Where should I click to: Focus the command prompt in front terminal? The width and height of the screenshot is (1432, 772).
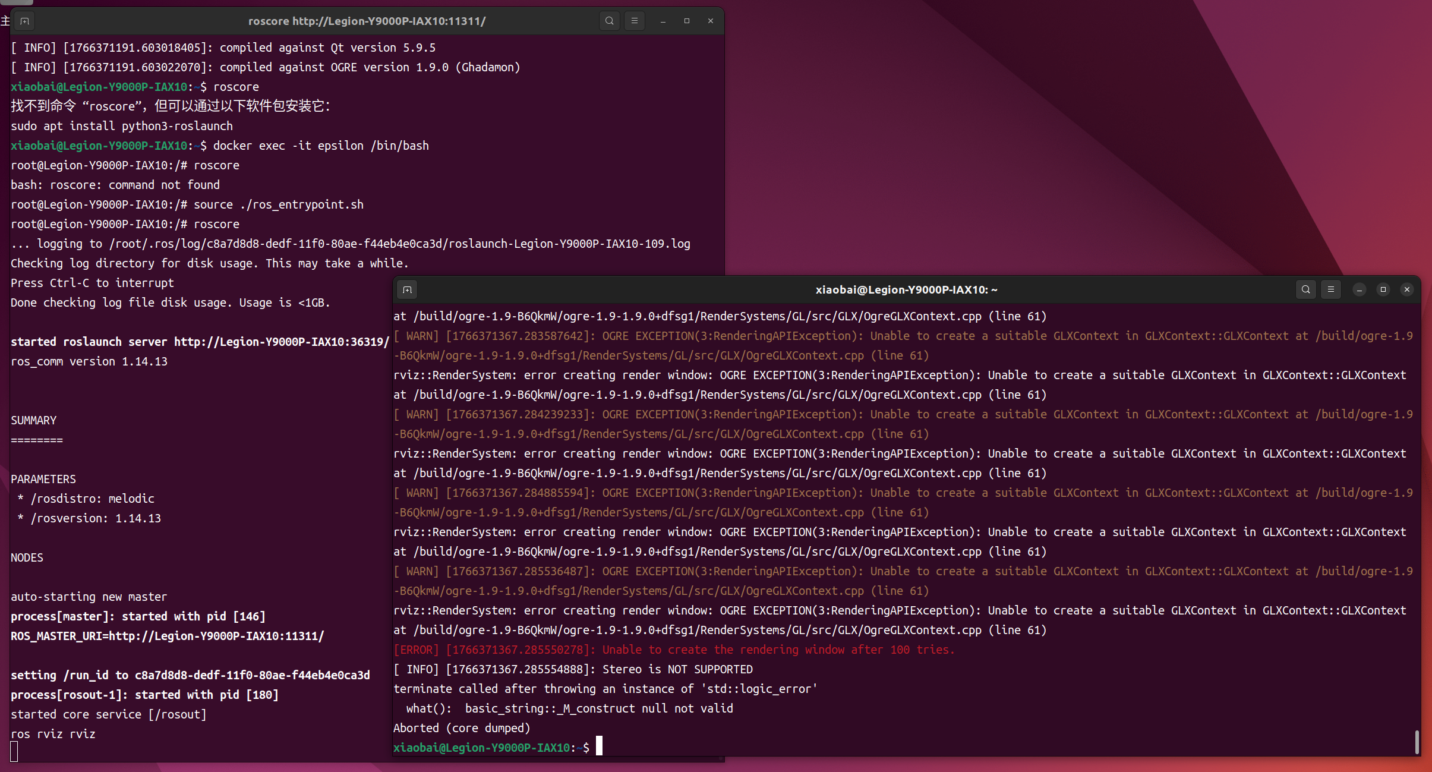click(x=599, y=747)
